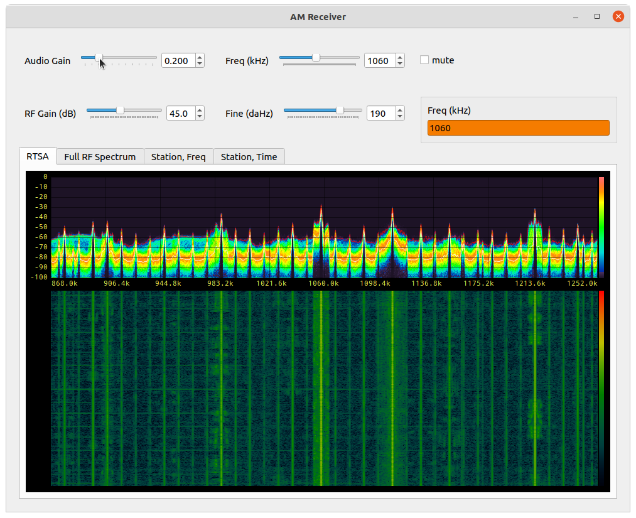Step RF Gain down one notch
The width and height of the screenshot is (636, 518).
[x=200, y=117]
